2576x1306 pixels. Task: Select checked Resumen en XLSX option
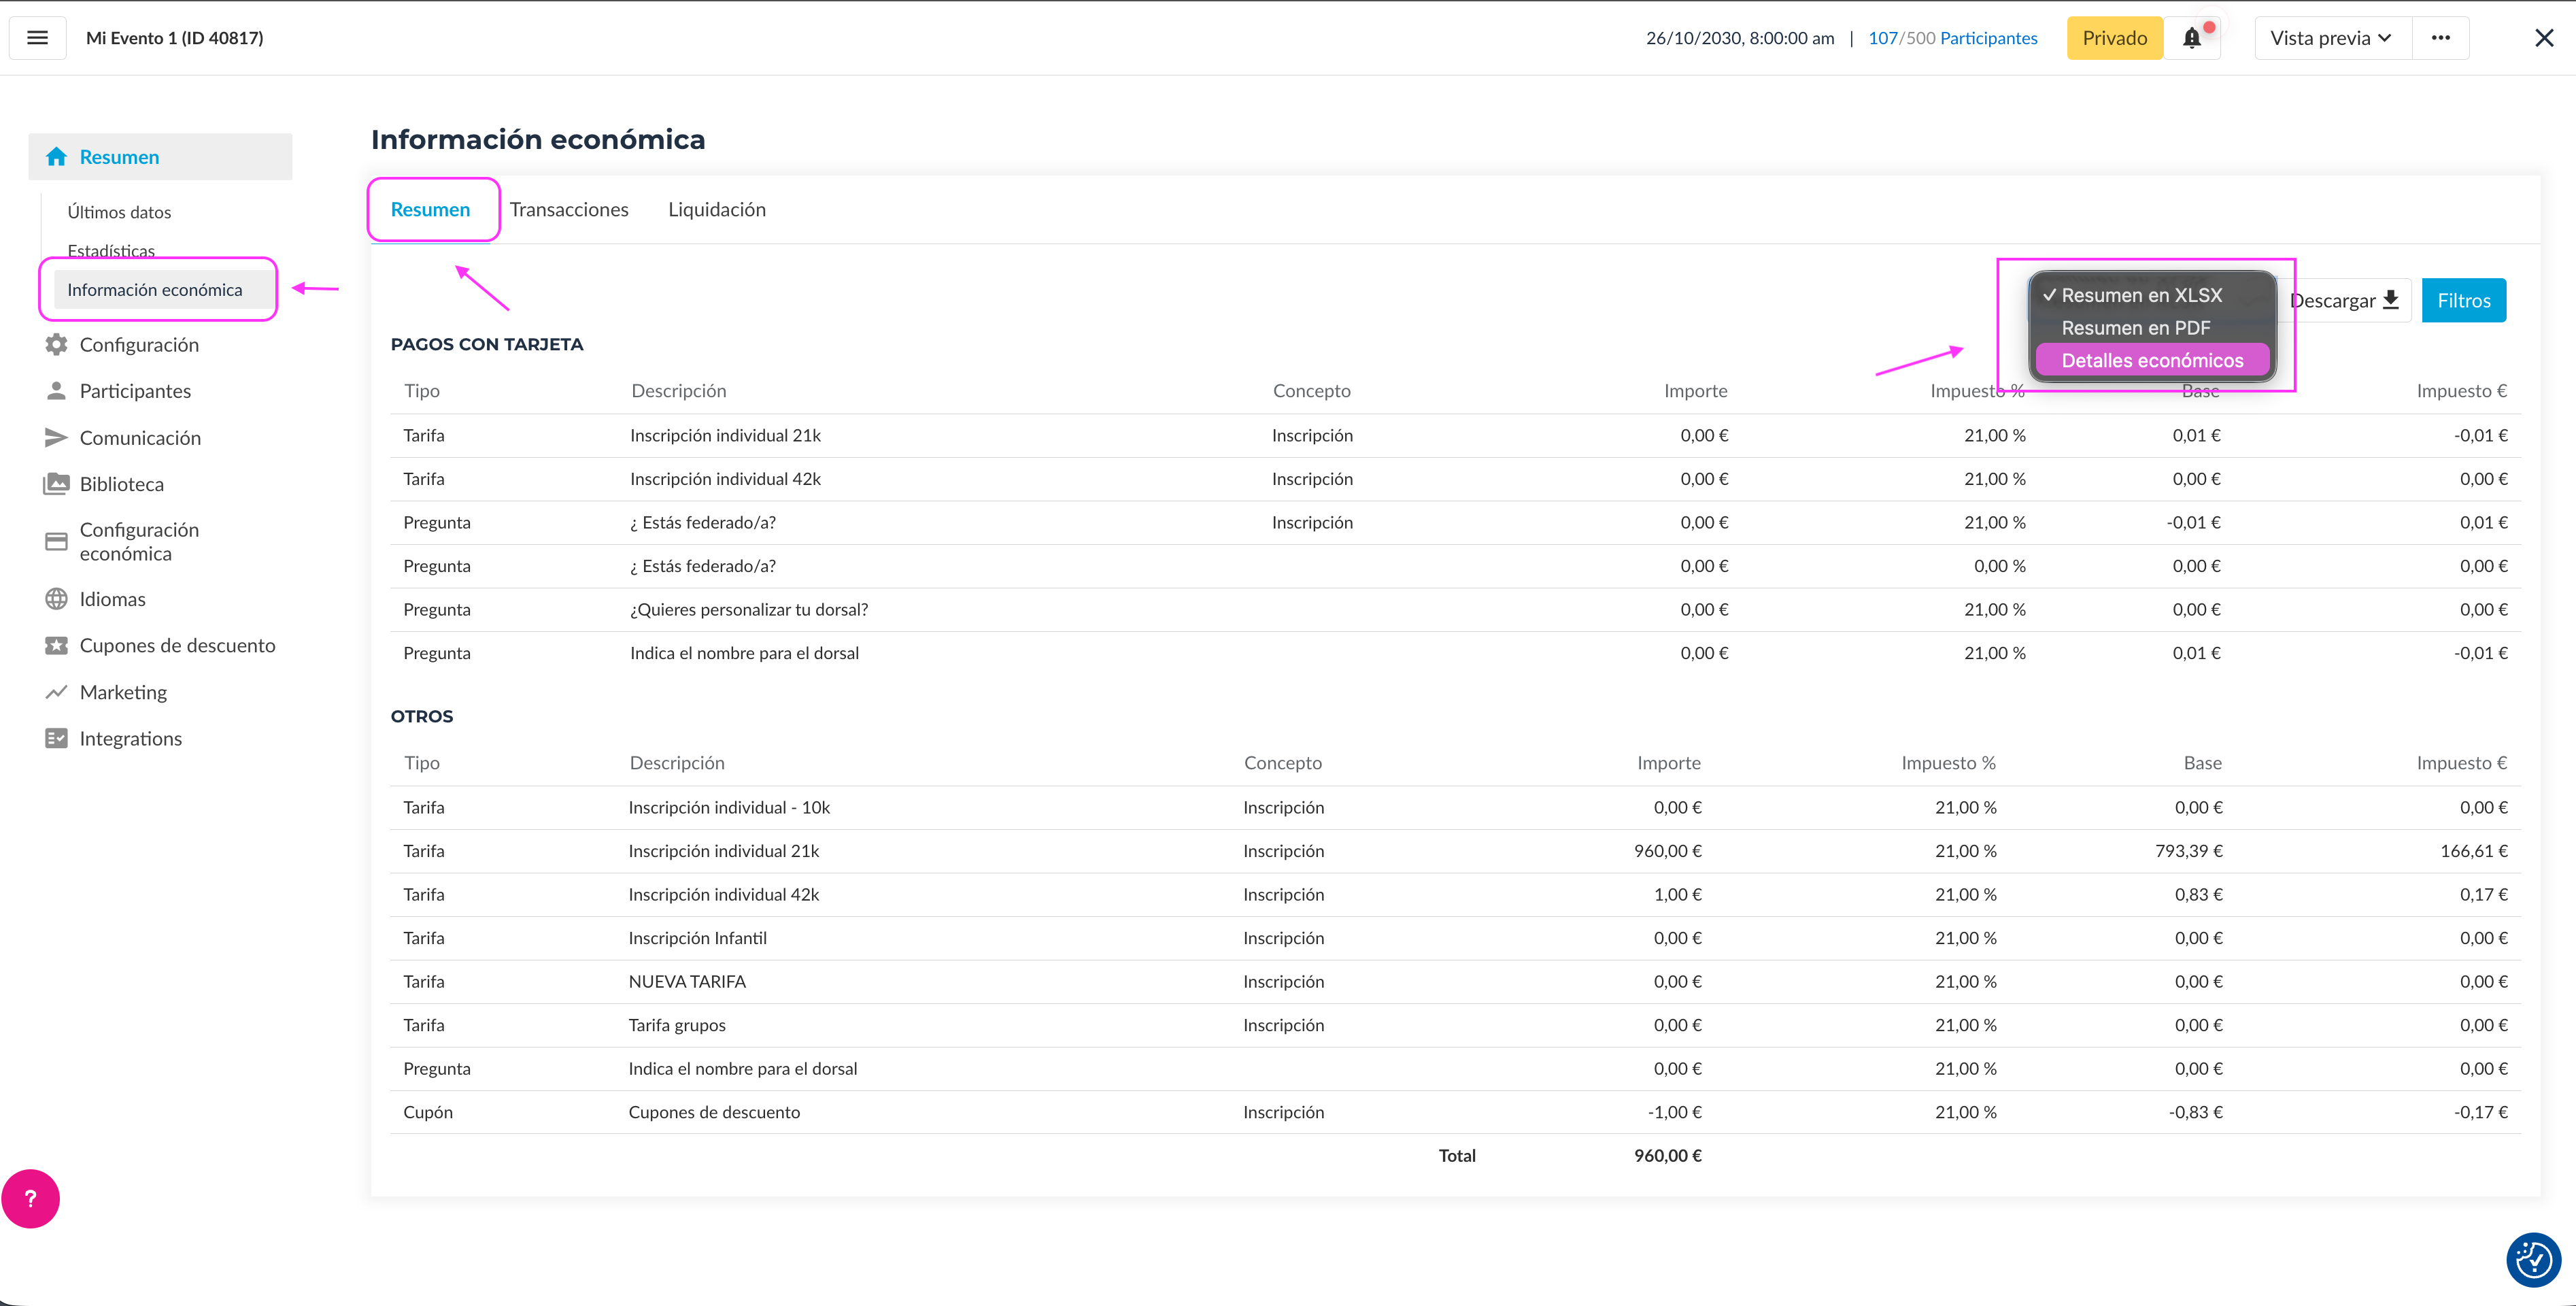(2141, 295)
